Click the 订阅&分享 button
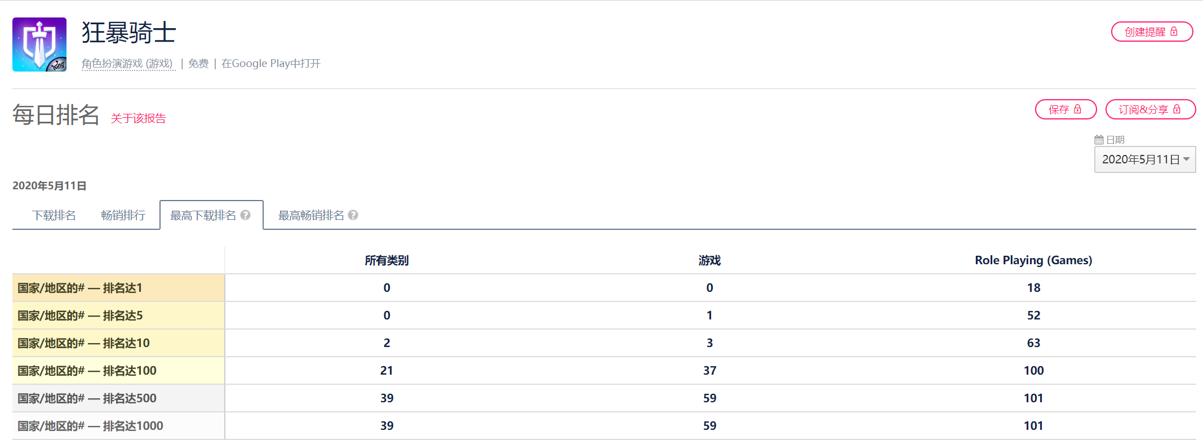 [1150, 109]
